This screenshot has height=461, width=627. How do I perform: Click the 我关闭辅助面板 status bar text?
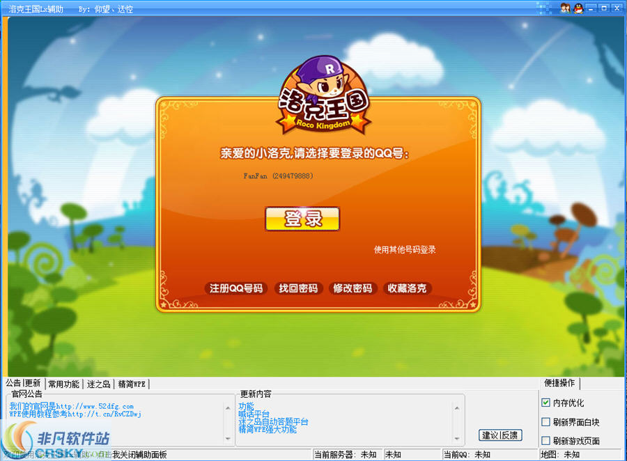point(139,455)
